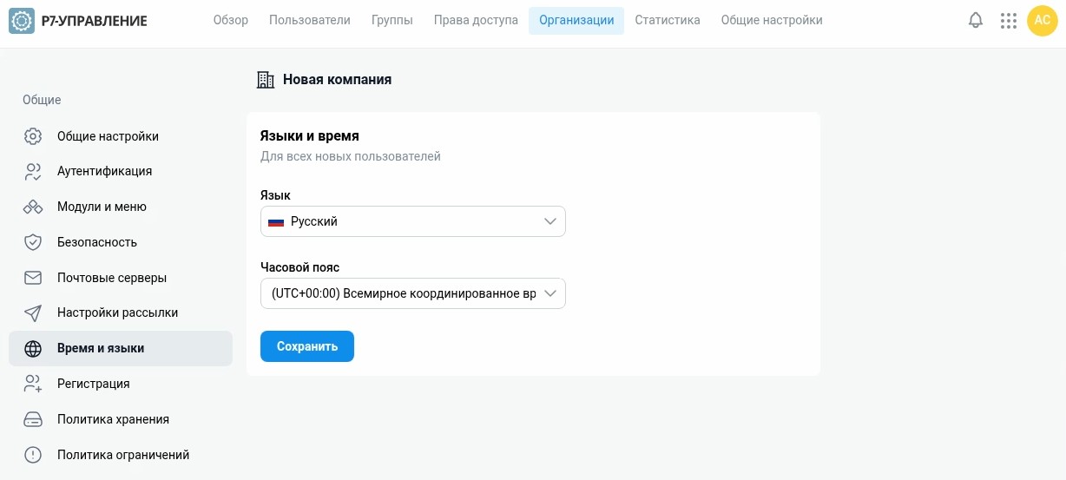Expand language list with chevron arrow
Viewport: 1066px width, 480px height.
(x=550, y=221)
